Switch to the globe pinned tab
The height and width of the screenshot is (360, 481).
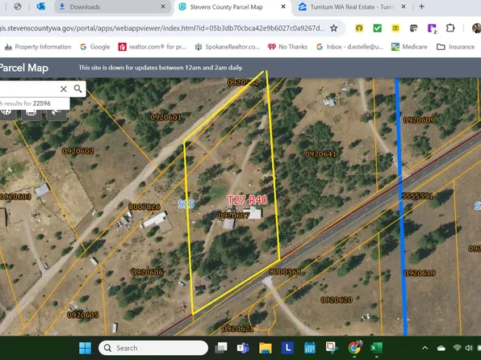pos(18,6)
